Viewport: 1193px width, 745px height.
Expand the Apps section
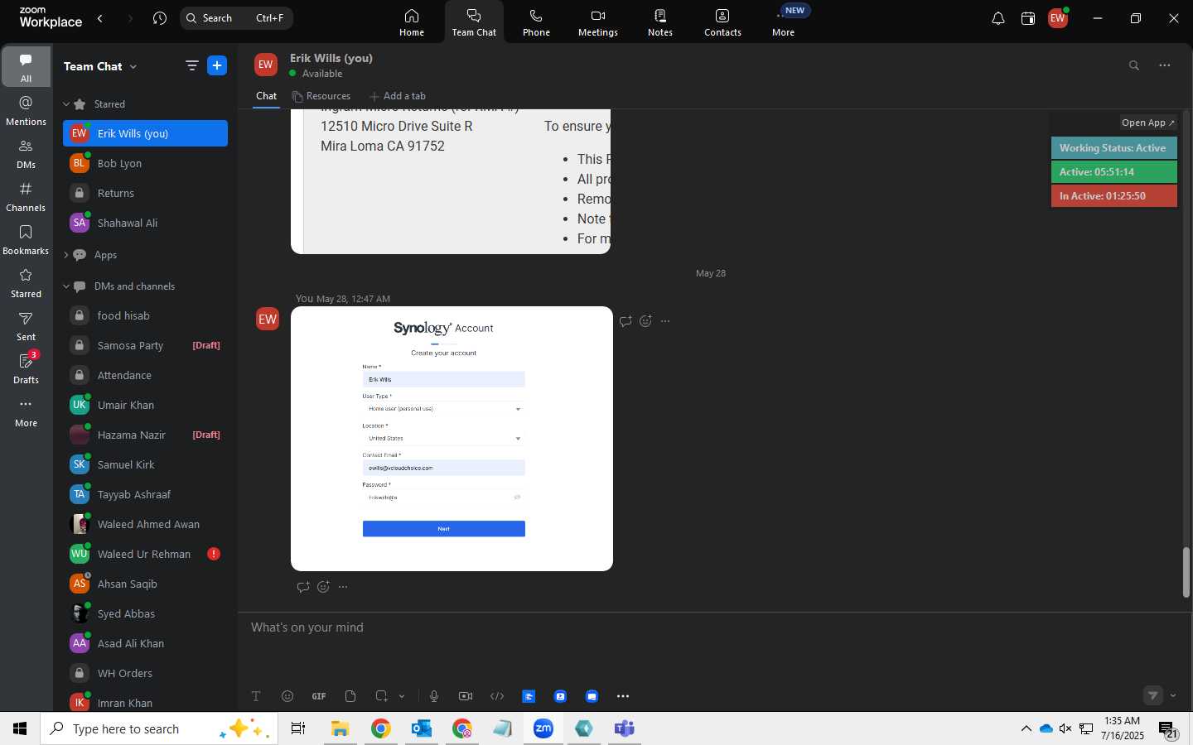[x=66, y=255]
